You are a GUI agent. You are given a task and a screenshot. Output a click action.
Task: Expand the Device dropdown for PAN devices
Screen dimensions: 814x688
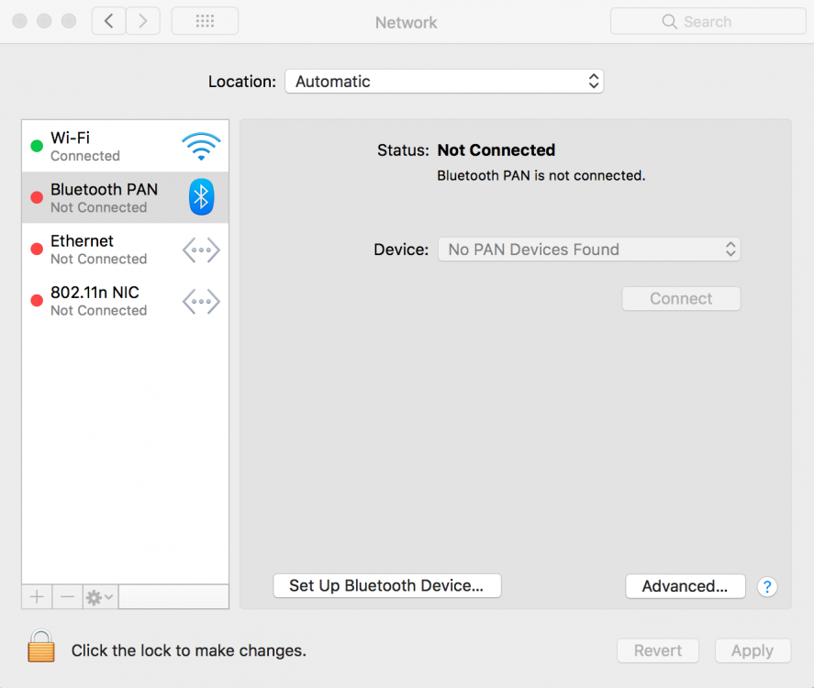click(588, 250)
